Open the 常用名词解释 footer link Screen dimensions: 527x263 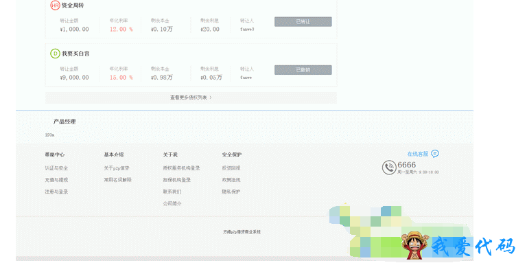click(x=117, y=180)
